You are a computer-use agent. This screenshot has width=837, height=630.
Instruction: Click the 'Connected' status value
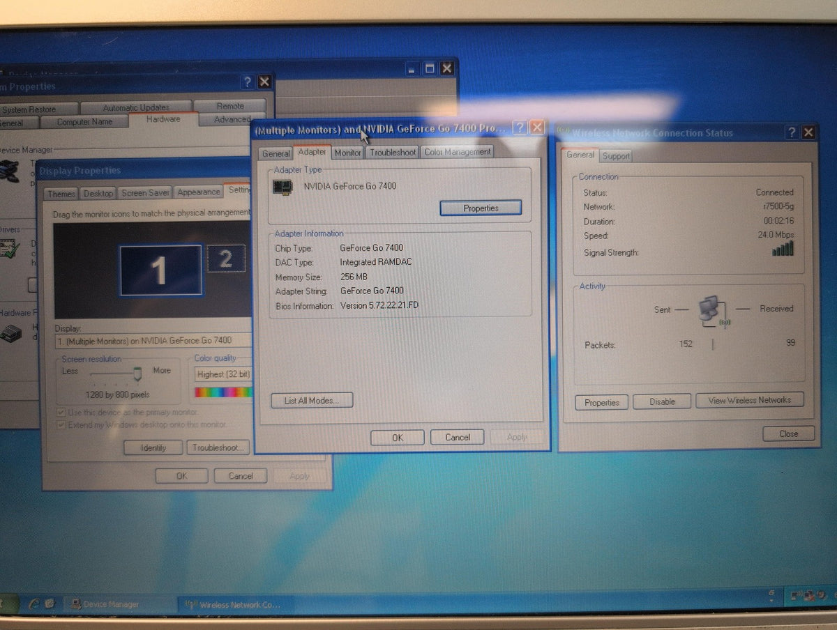coord(775,192)
